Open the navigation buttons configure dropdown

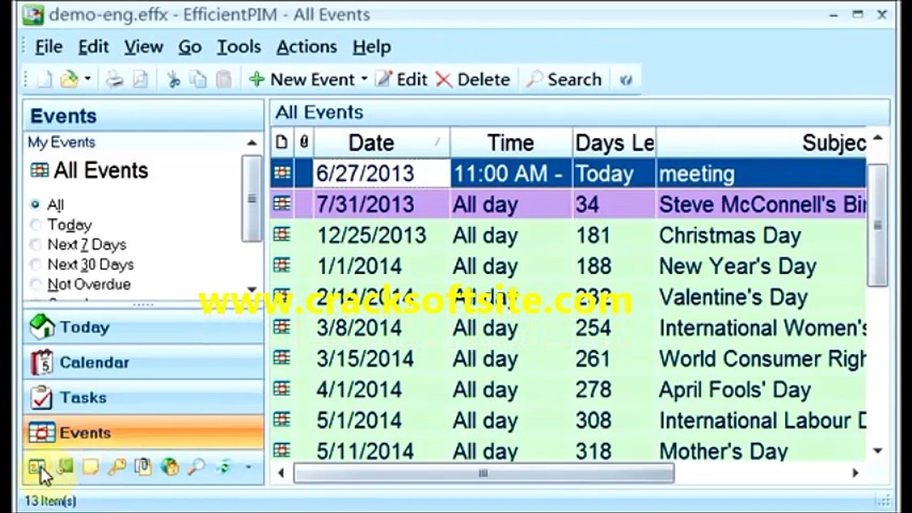[x=248, y=467]
